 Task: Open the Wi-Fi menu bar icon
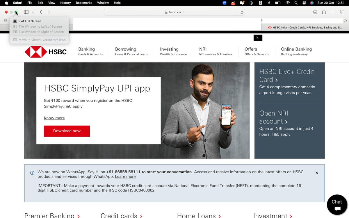[288, 3]
